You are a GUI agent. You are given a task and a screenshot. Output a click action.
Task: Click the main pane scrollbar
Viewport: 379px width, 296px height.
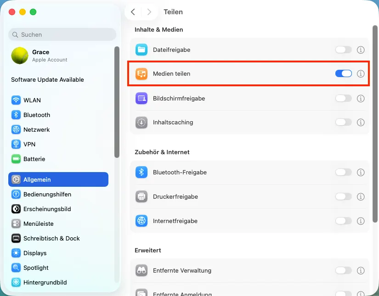(375, 124)
